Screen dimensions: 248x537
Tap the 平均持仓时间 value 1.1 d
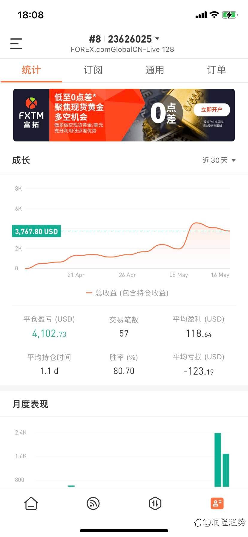[x=49, y=371]
